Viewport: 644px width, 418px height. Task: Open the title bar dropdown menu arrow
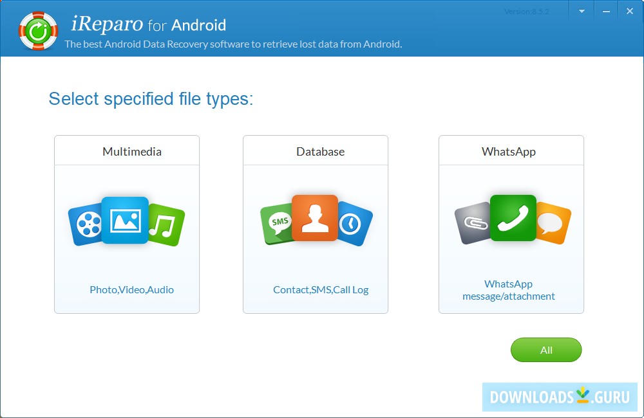[x=582, y=12]
